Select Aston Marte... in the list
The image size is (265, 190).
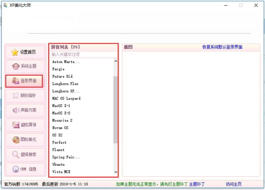66,62
